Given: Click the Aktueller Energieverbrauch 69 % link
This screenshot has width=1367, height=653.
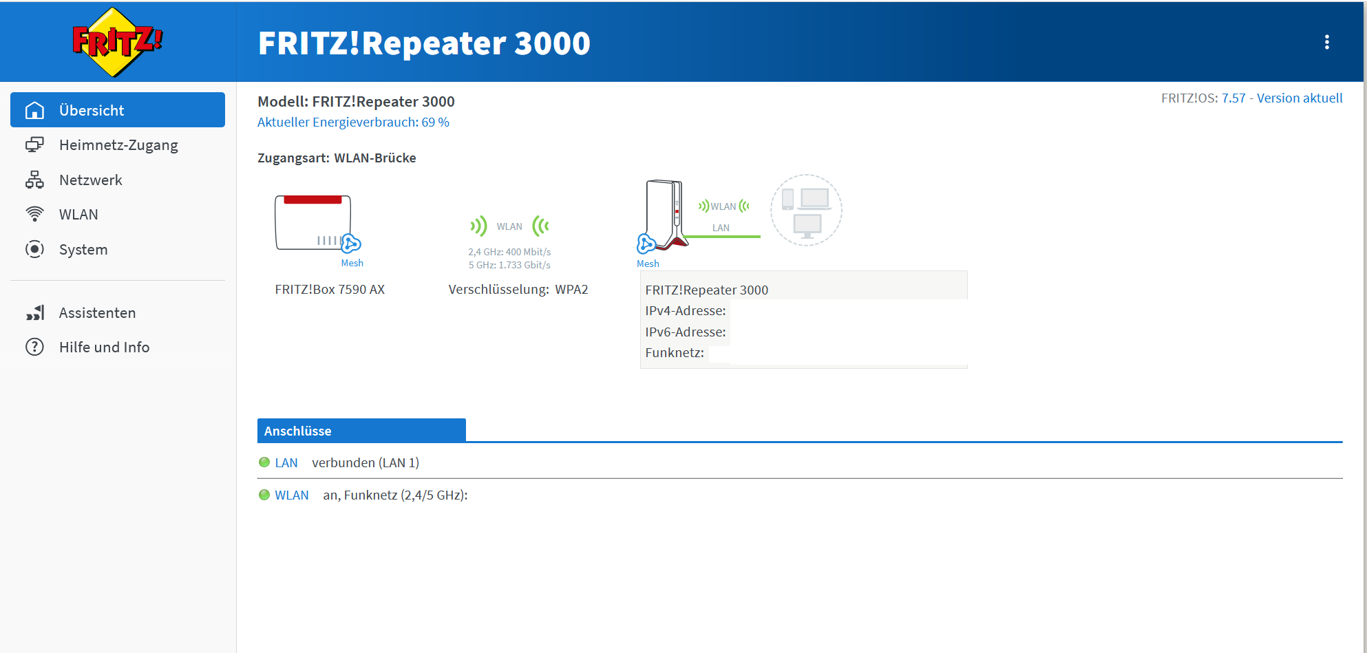Looking at the screenshot, I should tap(353, 122).
